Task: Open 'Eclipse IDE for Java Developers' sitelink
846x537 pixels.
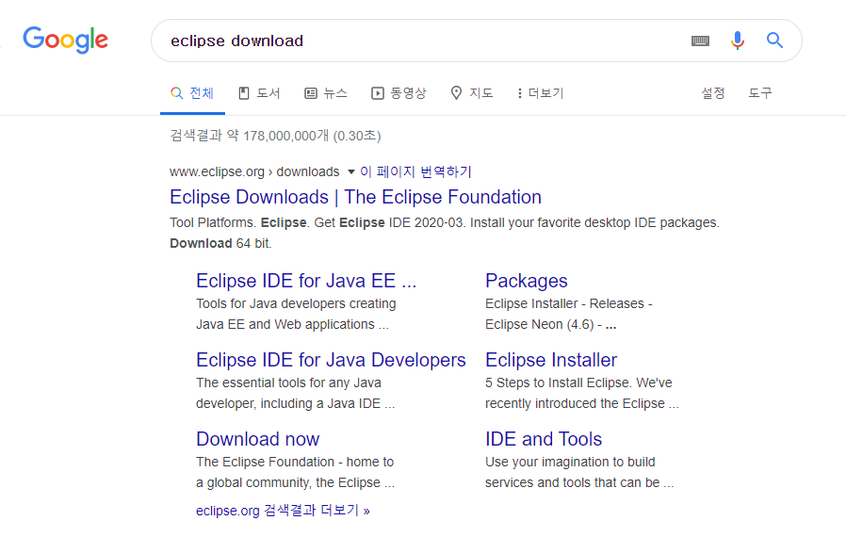Action: (331, 360)
